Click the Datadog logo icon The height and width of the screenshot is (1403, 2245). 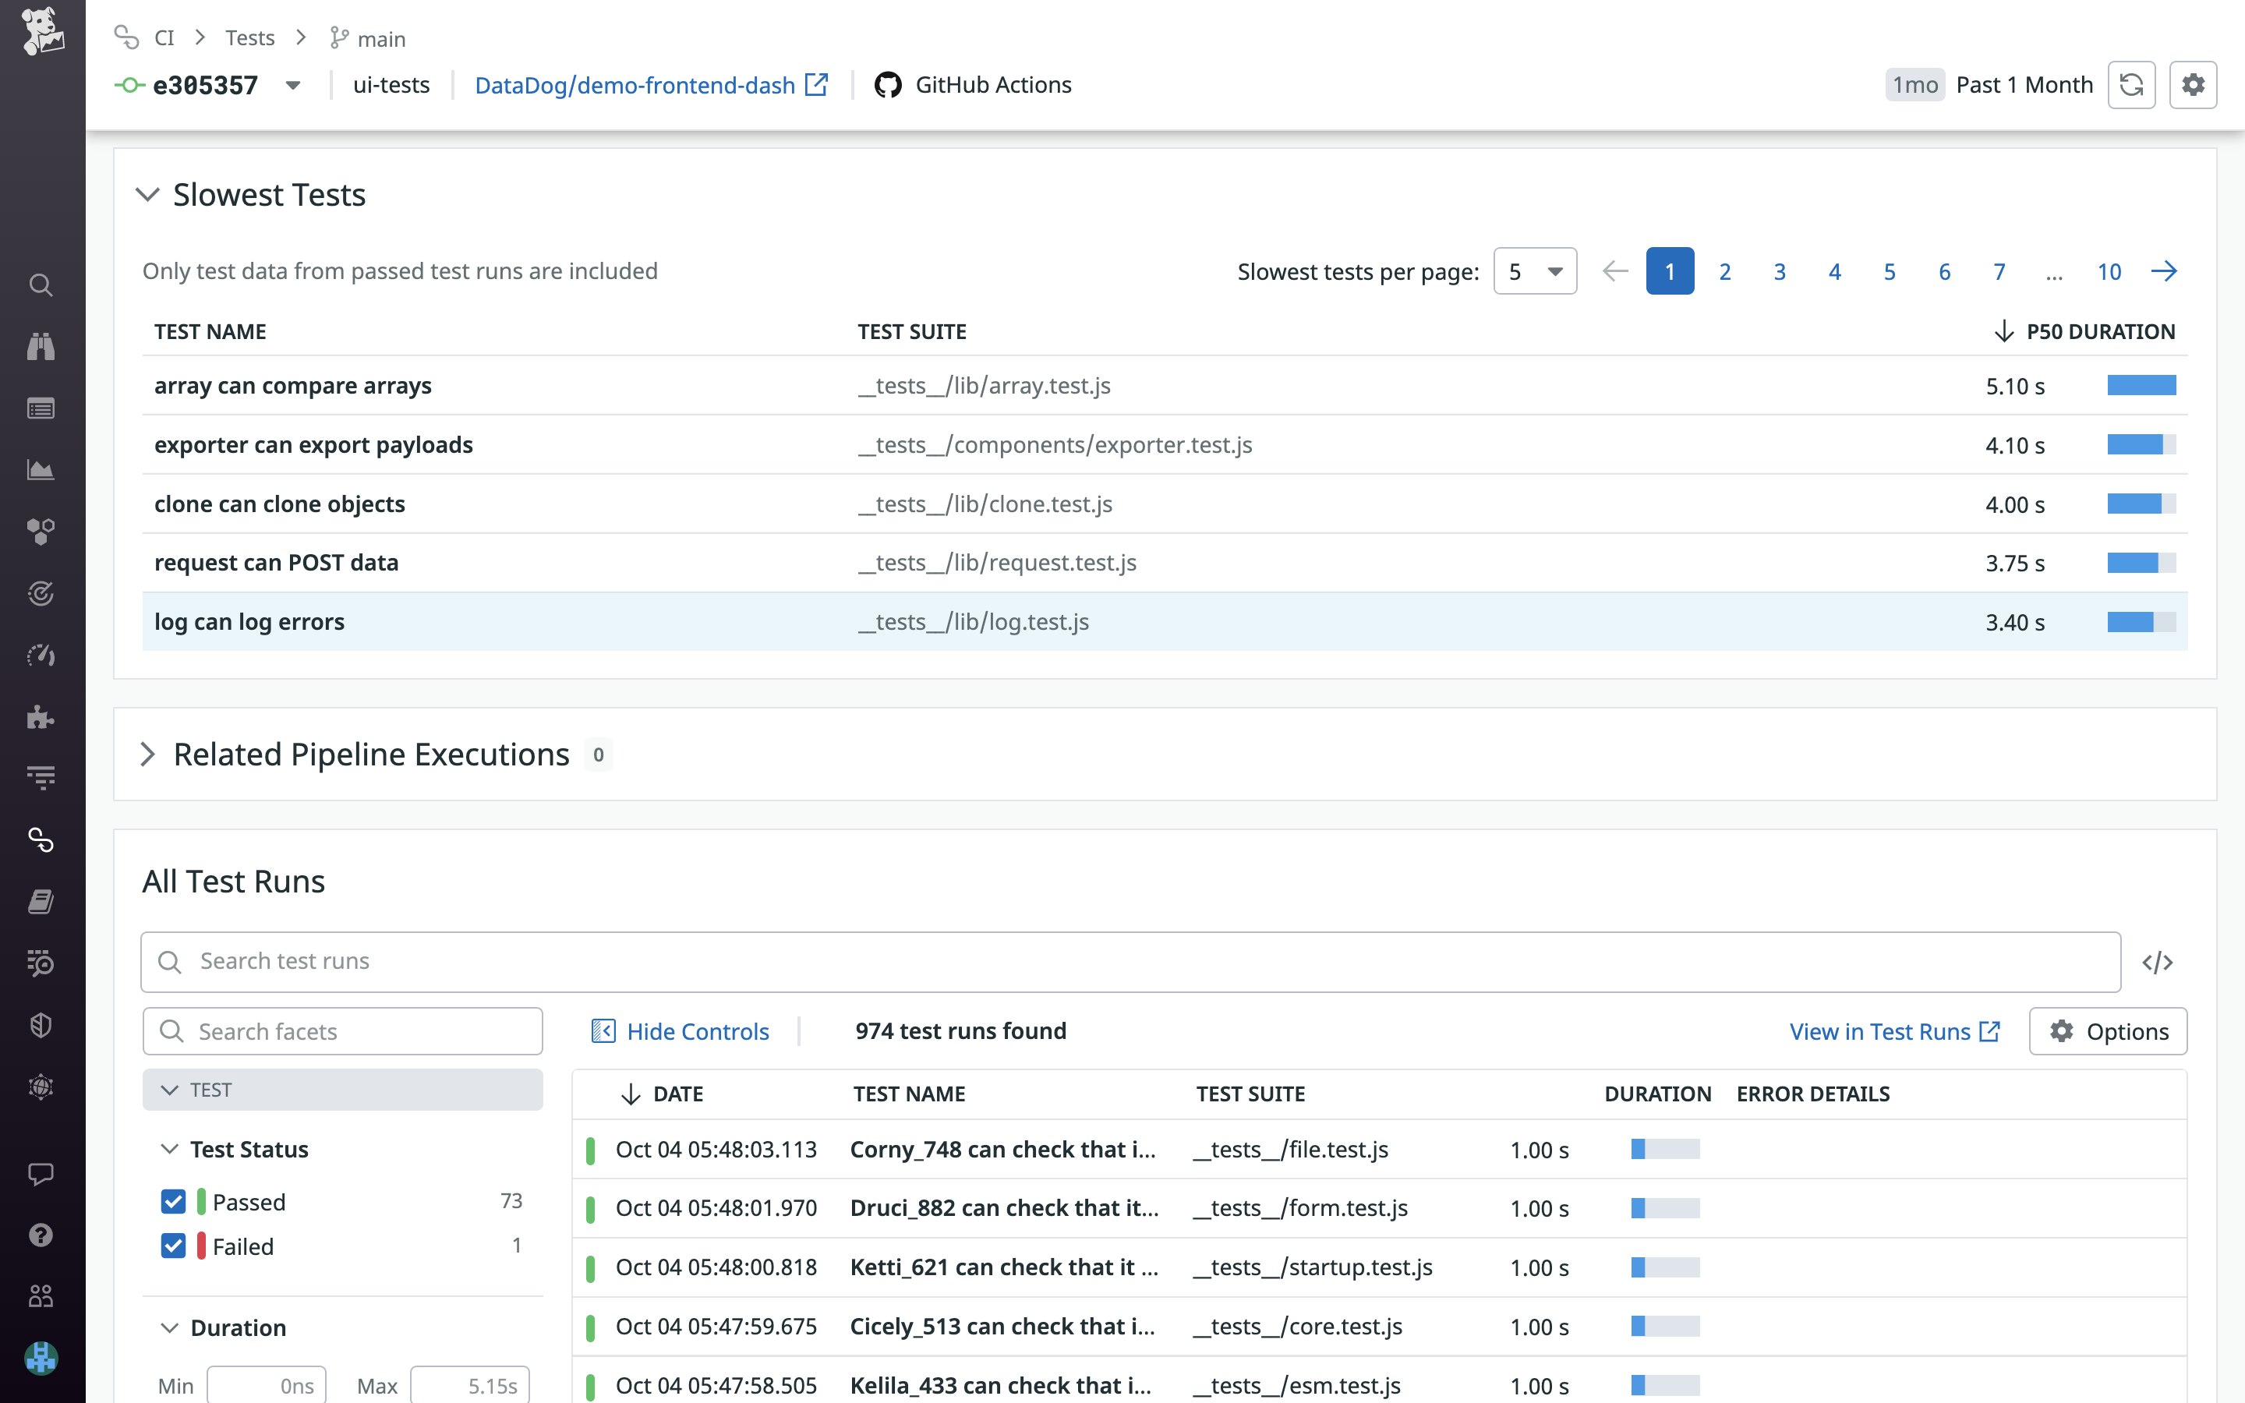click(42, 30)
